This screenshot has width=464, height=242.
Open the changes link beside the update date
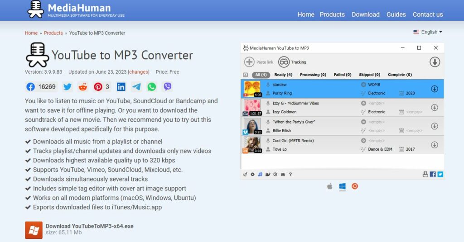(139, 72)
